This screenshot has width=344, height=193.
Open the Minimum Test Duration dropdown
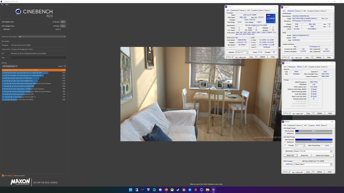42,36
